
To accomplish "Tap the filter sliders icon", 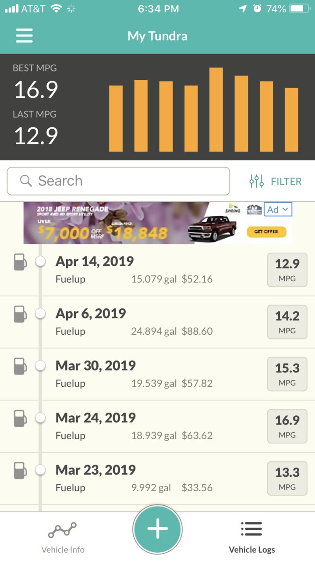I will (257, 181).
